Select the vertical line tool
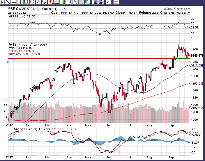Screen dimensions: 205x161 20,2
